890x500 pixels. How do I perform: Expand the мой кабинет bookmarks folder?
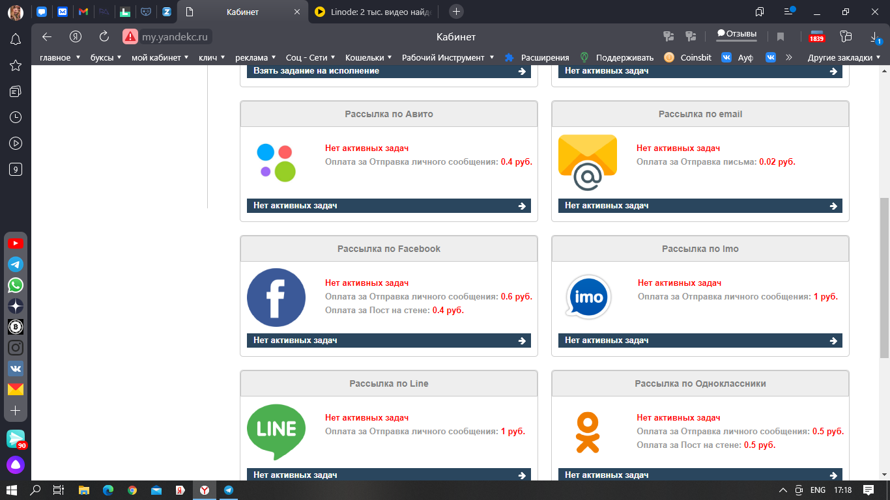(160, 57)
